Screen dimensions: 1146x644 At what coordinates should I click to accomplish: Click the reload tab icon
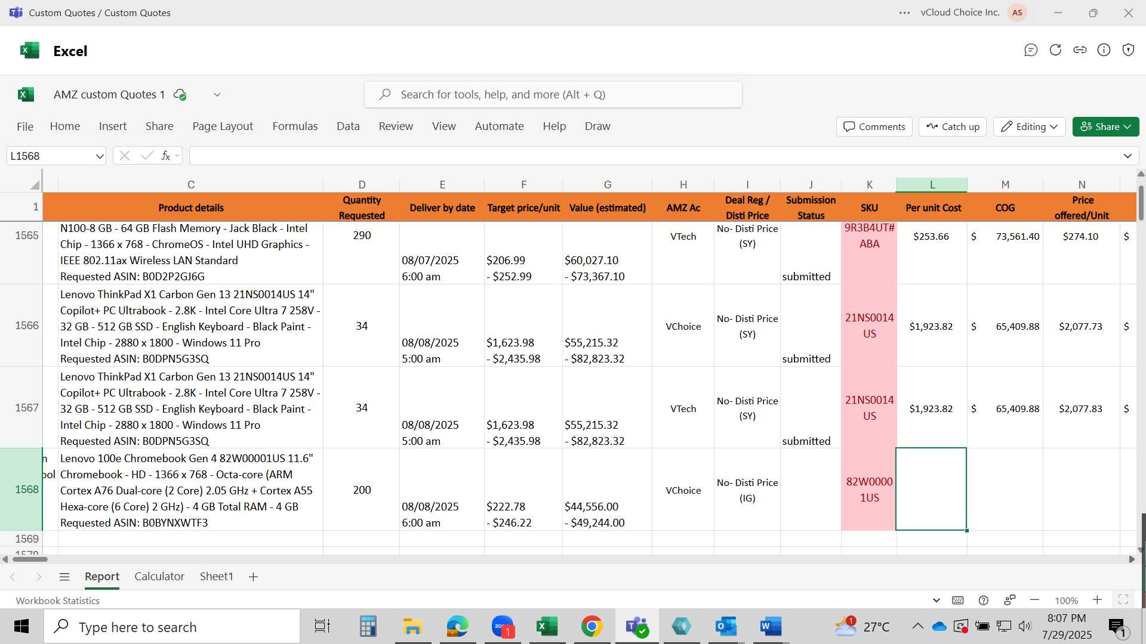(x=1055, y=50)
